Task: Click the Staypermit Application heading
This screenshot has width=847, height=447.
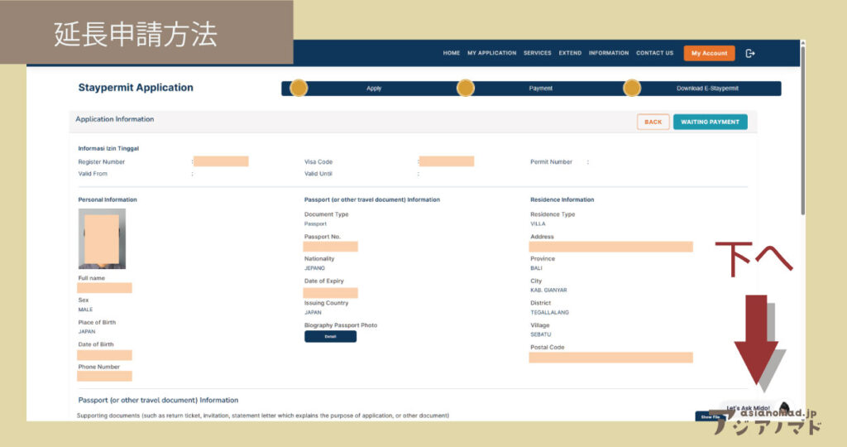Action: coord(136,88)
